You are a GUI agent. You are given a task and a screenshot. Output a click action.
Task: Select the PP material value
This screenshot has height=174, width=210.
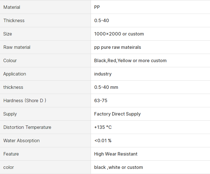click(x=97, y=7)
